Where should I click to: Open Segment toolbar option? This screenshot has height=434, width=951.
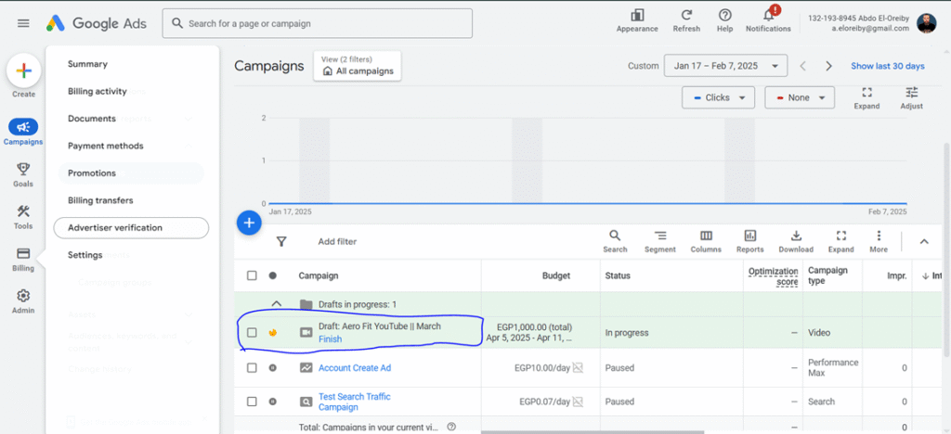pyautogui.click(x=660, y=241)
